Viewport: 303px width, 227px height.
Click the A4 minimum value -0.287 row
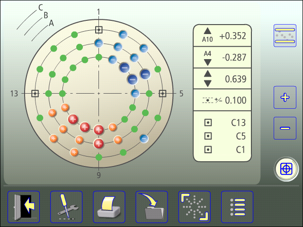(226, 57)
